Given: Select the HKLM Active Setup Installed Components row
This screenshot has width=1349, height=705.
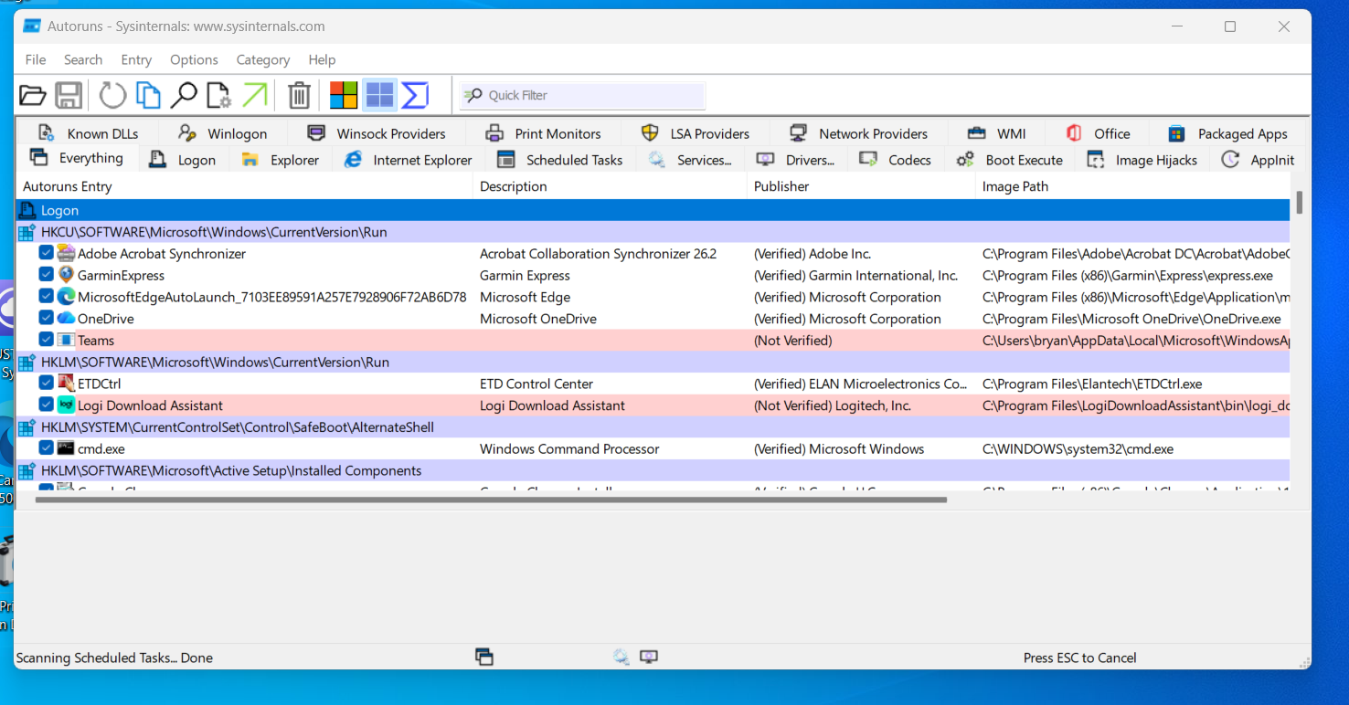Looking at the screenshot, I should pyautogui.click(x=653, y=470).
